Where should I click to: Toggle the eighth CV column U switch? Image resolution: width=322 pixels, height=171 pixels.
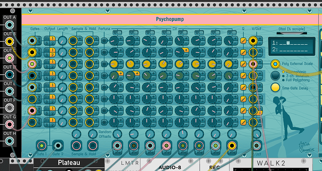click(232, 33)
